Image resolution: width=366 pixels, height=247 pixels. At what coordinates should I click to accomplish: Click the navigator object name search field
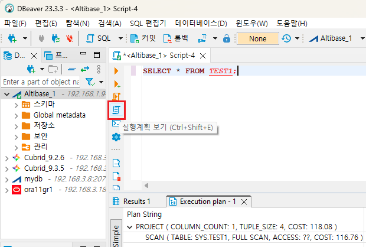(40, 82)
